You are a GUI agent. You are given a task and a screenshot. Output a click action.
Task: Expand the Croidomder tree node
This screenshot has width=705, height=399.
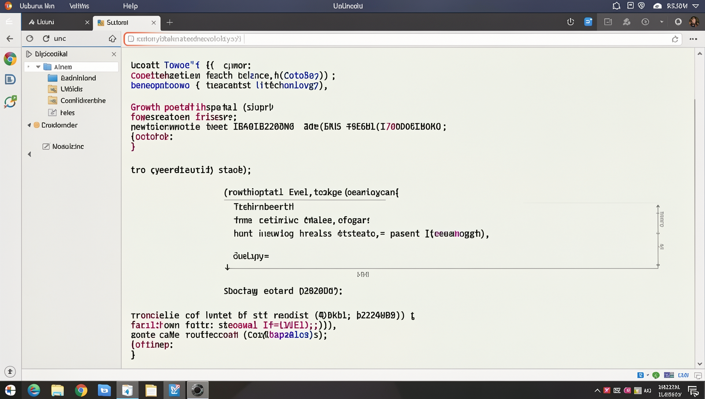pos(29,125)
